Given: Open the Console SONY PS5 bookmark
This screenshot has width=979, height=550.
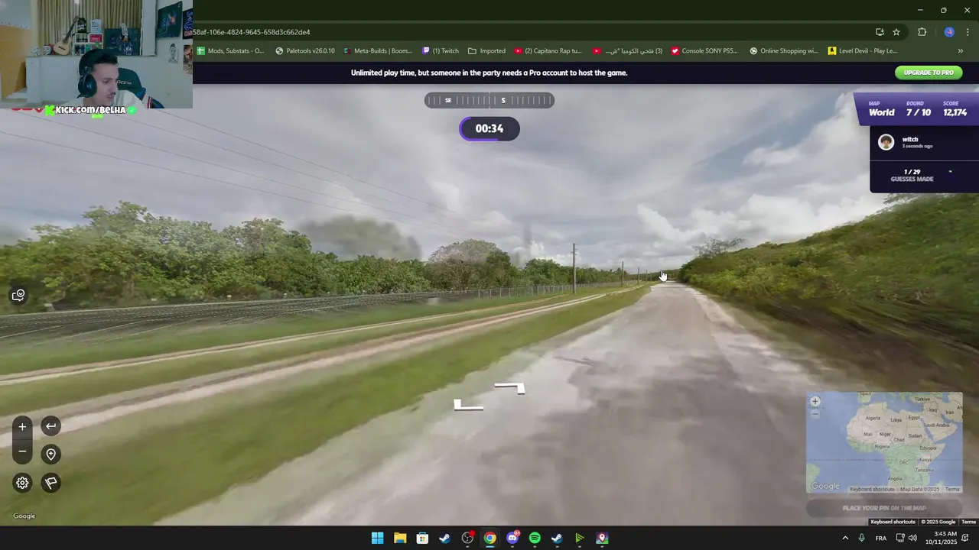Looking at the screenshot, I should pyautogui.click(x=704, y=51).
